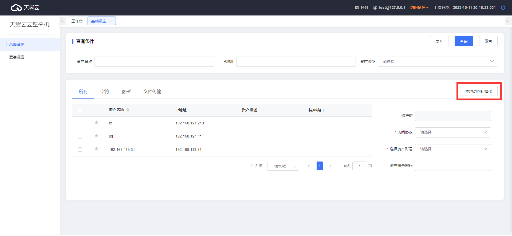Click the 任务 tasks icon in header
This screenshot has width=512, height=236.
[x=357, y=7]
